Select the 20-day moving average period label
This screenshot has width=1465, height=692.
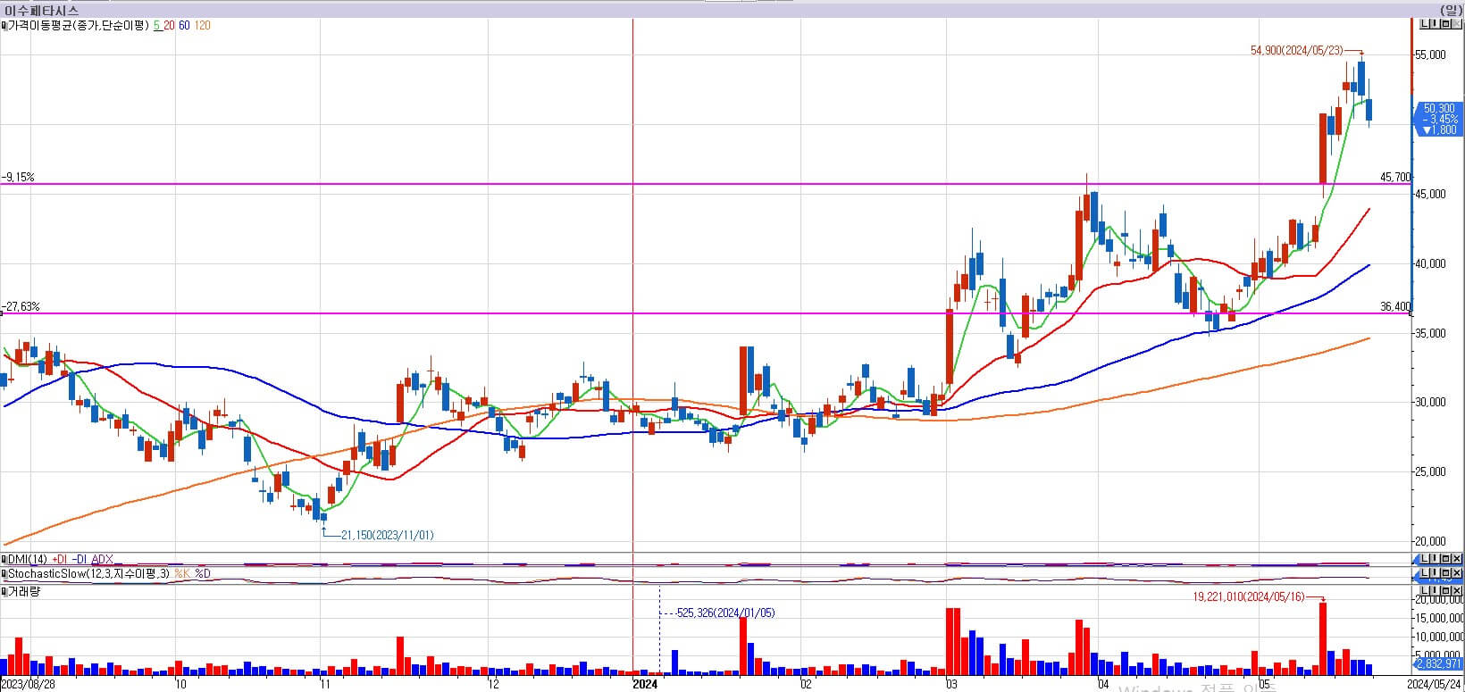click(x=169, y=26)
